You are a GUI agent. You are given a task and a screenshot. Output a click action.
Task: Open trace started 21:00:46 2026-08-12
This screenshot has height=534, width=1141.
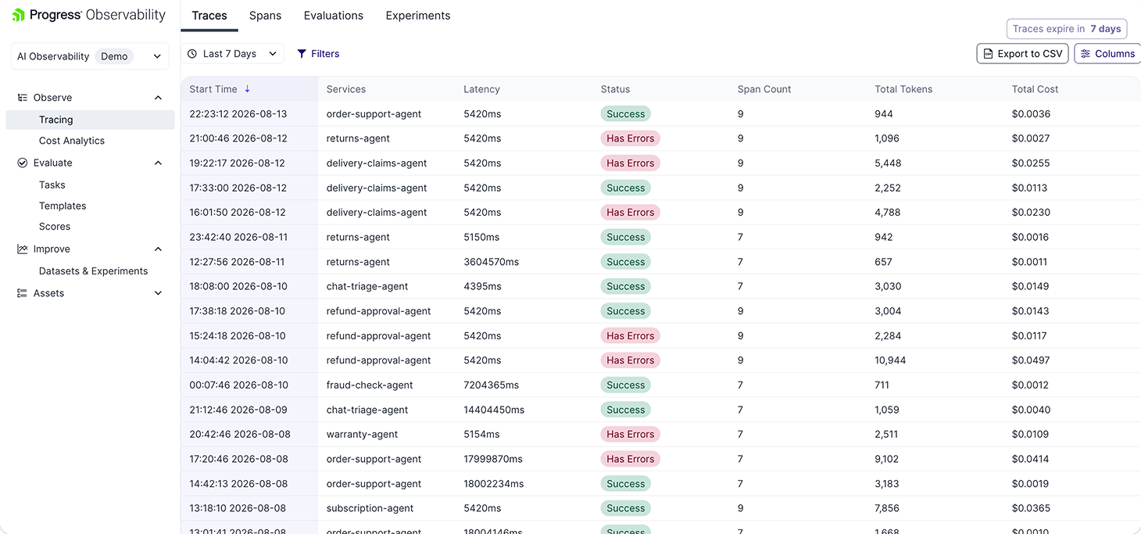pyautogui.click(x=238, y=138)
